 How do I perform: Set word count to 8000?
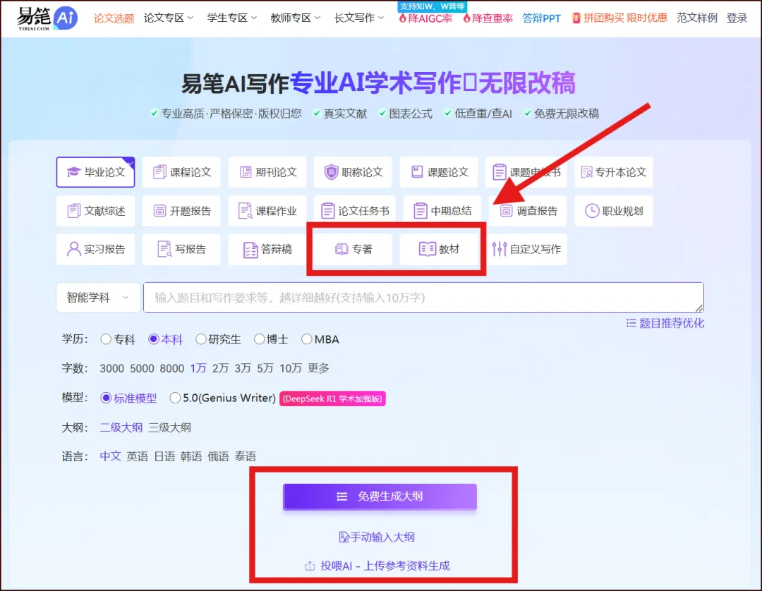point(172,368)
